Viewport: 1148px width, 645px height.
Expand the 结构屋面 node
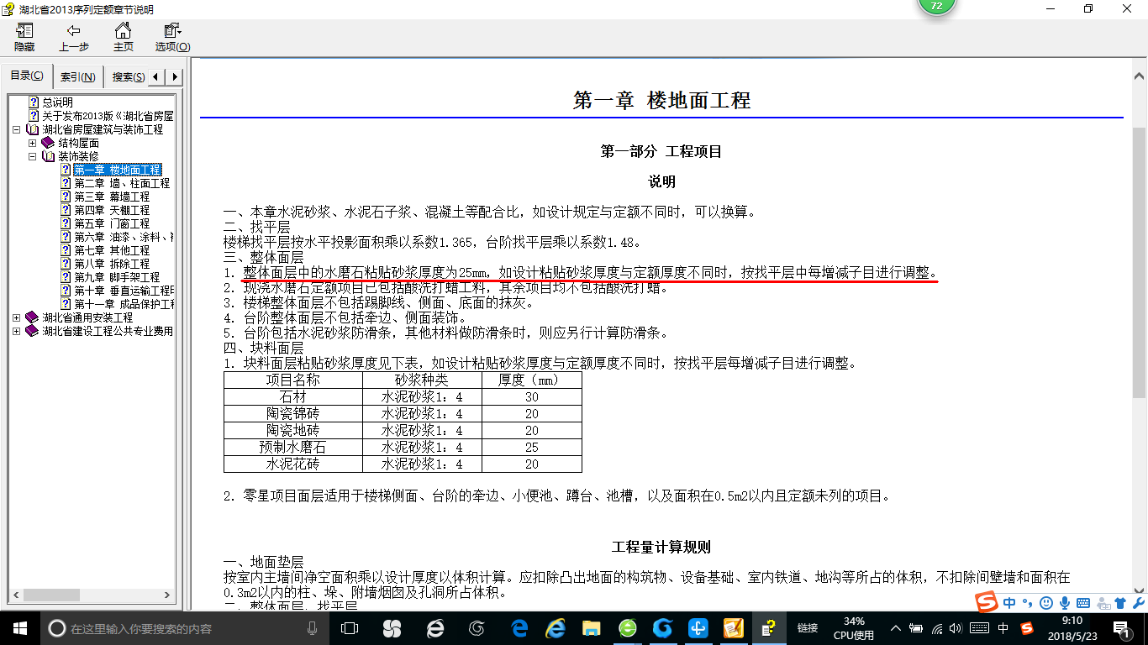[33, 143]
